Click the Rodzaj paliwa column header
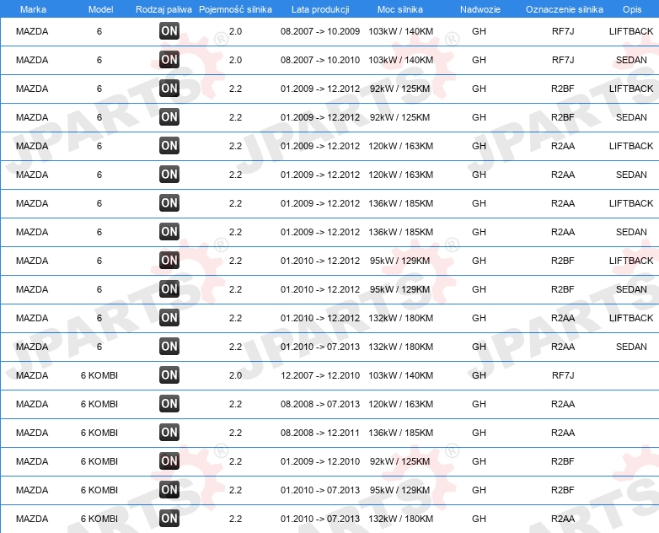 click(x=163, y=9)
